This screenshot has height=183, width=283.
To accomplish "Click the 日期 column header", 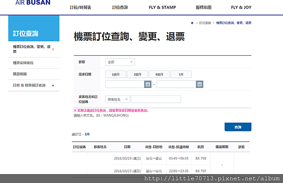I will coord(127,147).
